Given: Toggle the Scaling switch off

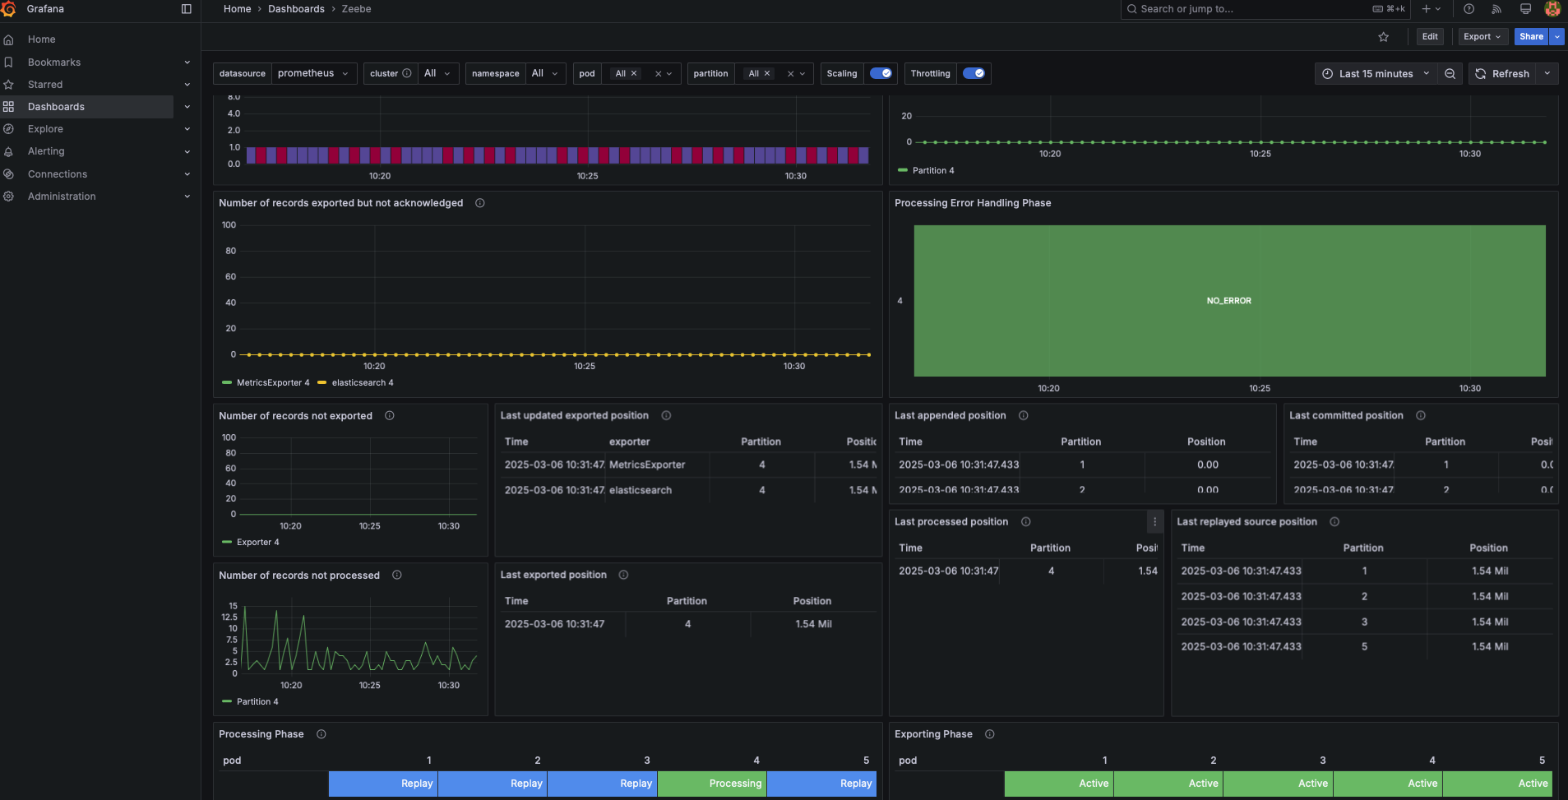Looking at the screenshot, I should coord(881,73).
